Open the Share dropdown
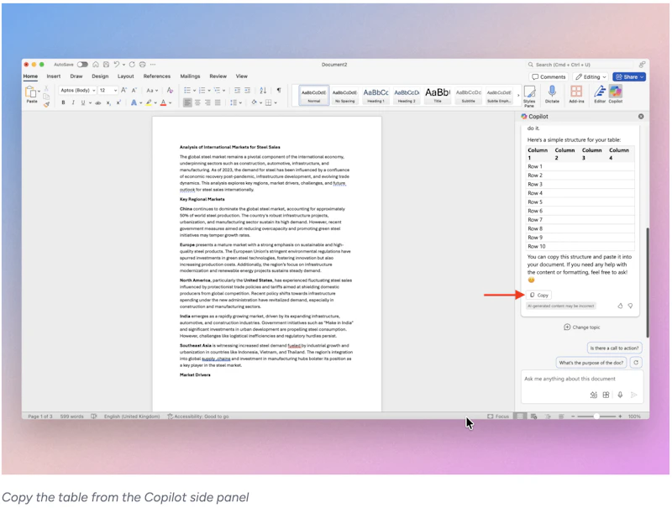 [x=628, y=76]
